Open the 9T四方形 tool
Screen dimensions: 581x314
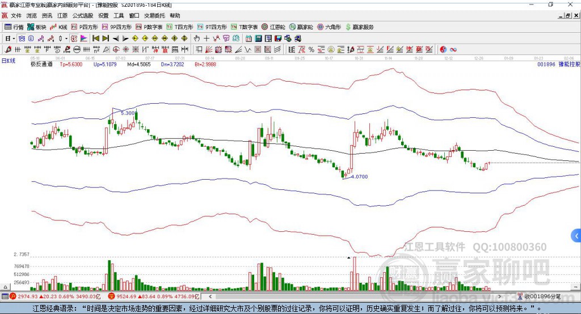[x=212, y=27]
